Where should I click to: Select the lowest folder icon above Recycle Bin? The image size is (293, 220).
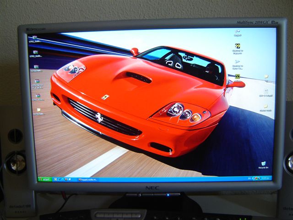click(x=266, y=108)
